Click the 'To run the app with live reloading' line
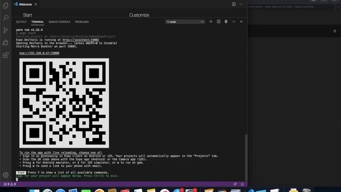Viewport: 341px width, 192px height. pos(61,153)
